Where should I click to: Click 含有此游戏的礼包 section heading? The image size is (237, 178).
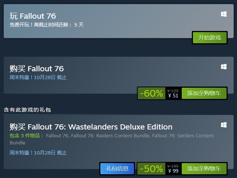pos(27,110)
